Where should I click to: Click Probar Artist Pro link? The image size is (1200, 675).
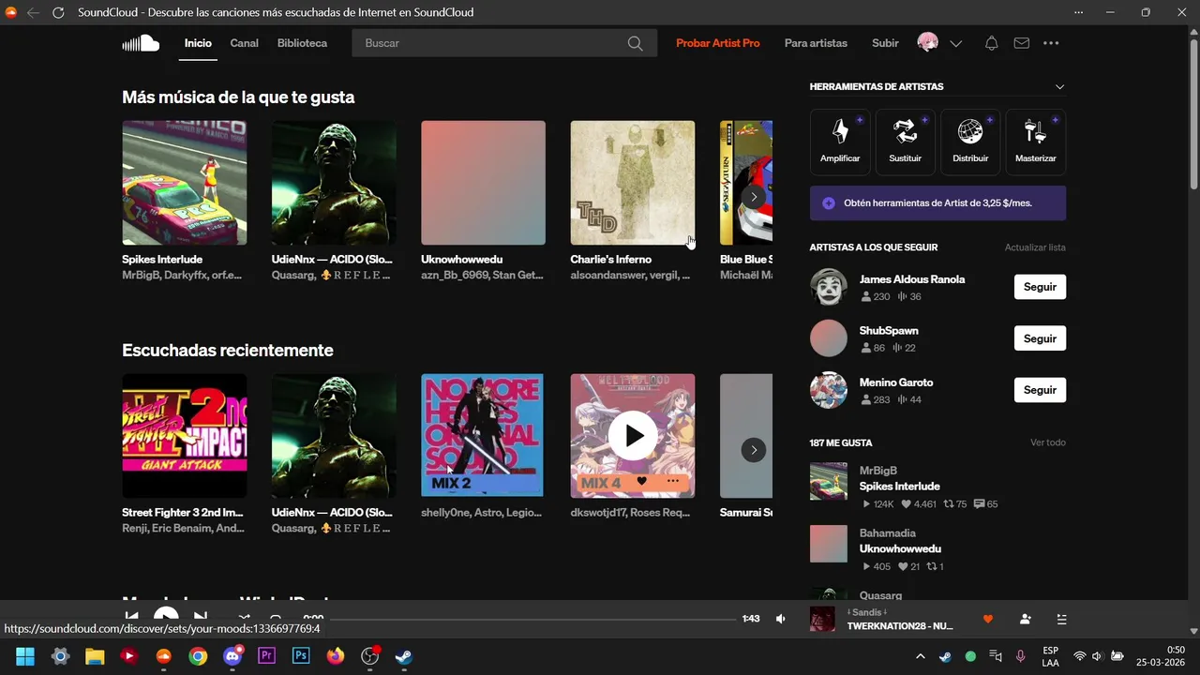click(x=718, y=43)
